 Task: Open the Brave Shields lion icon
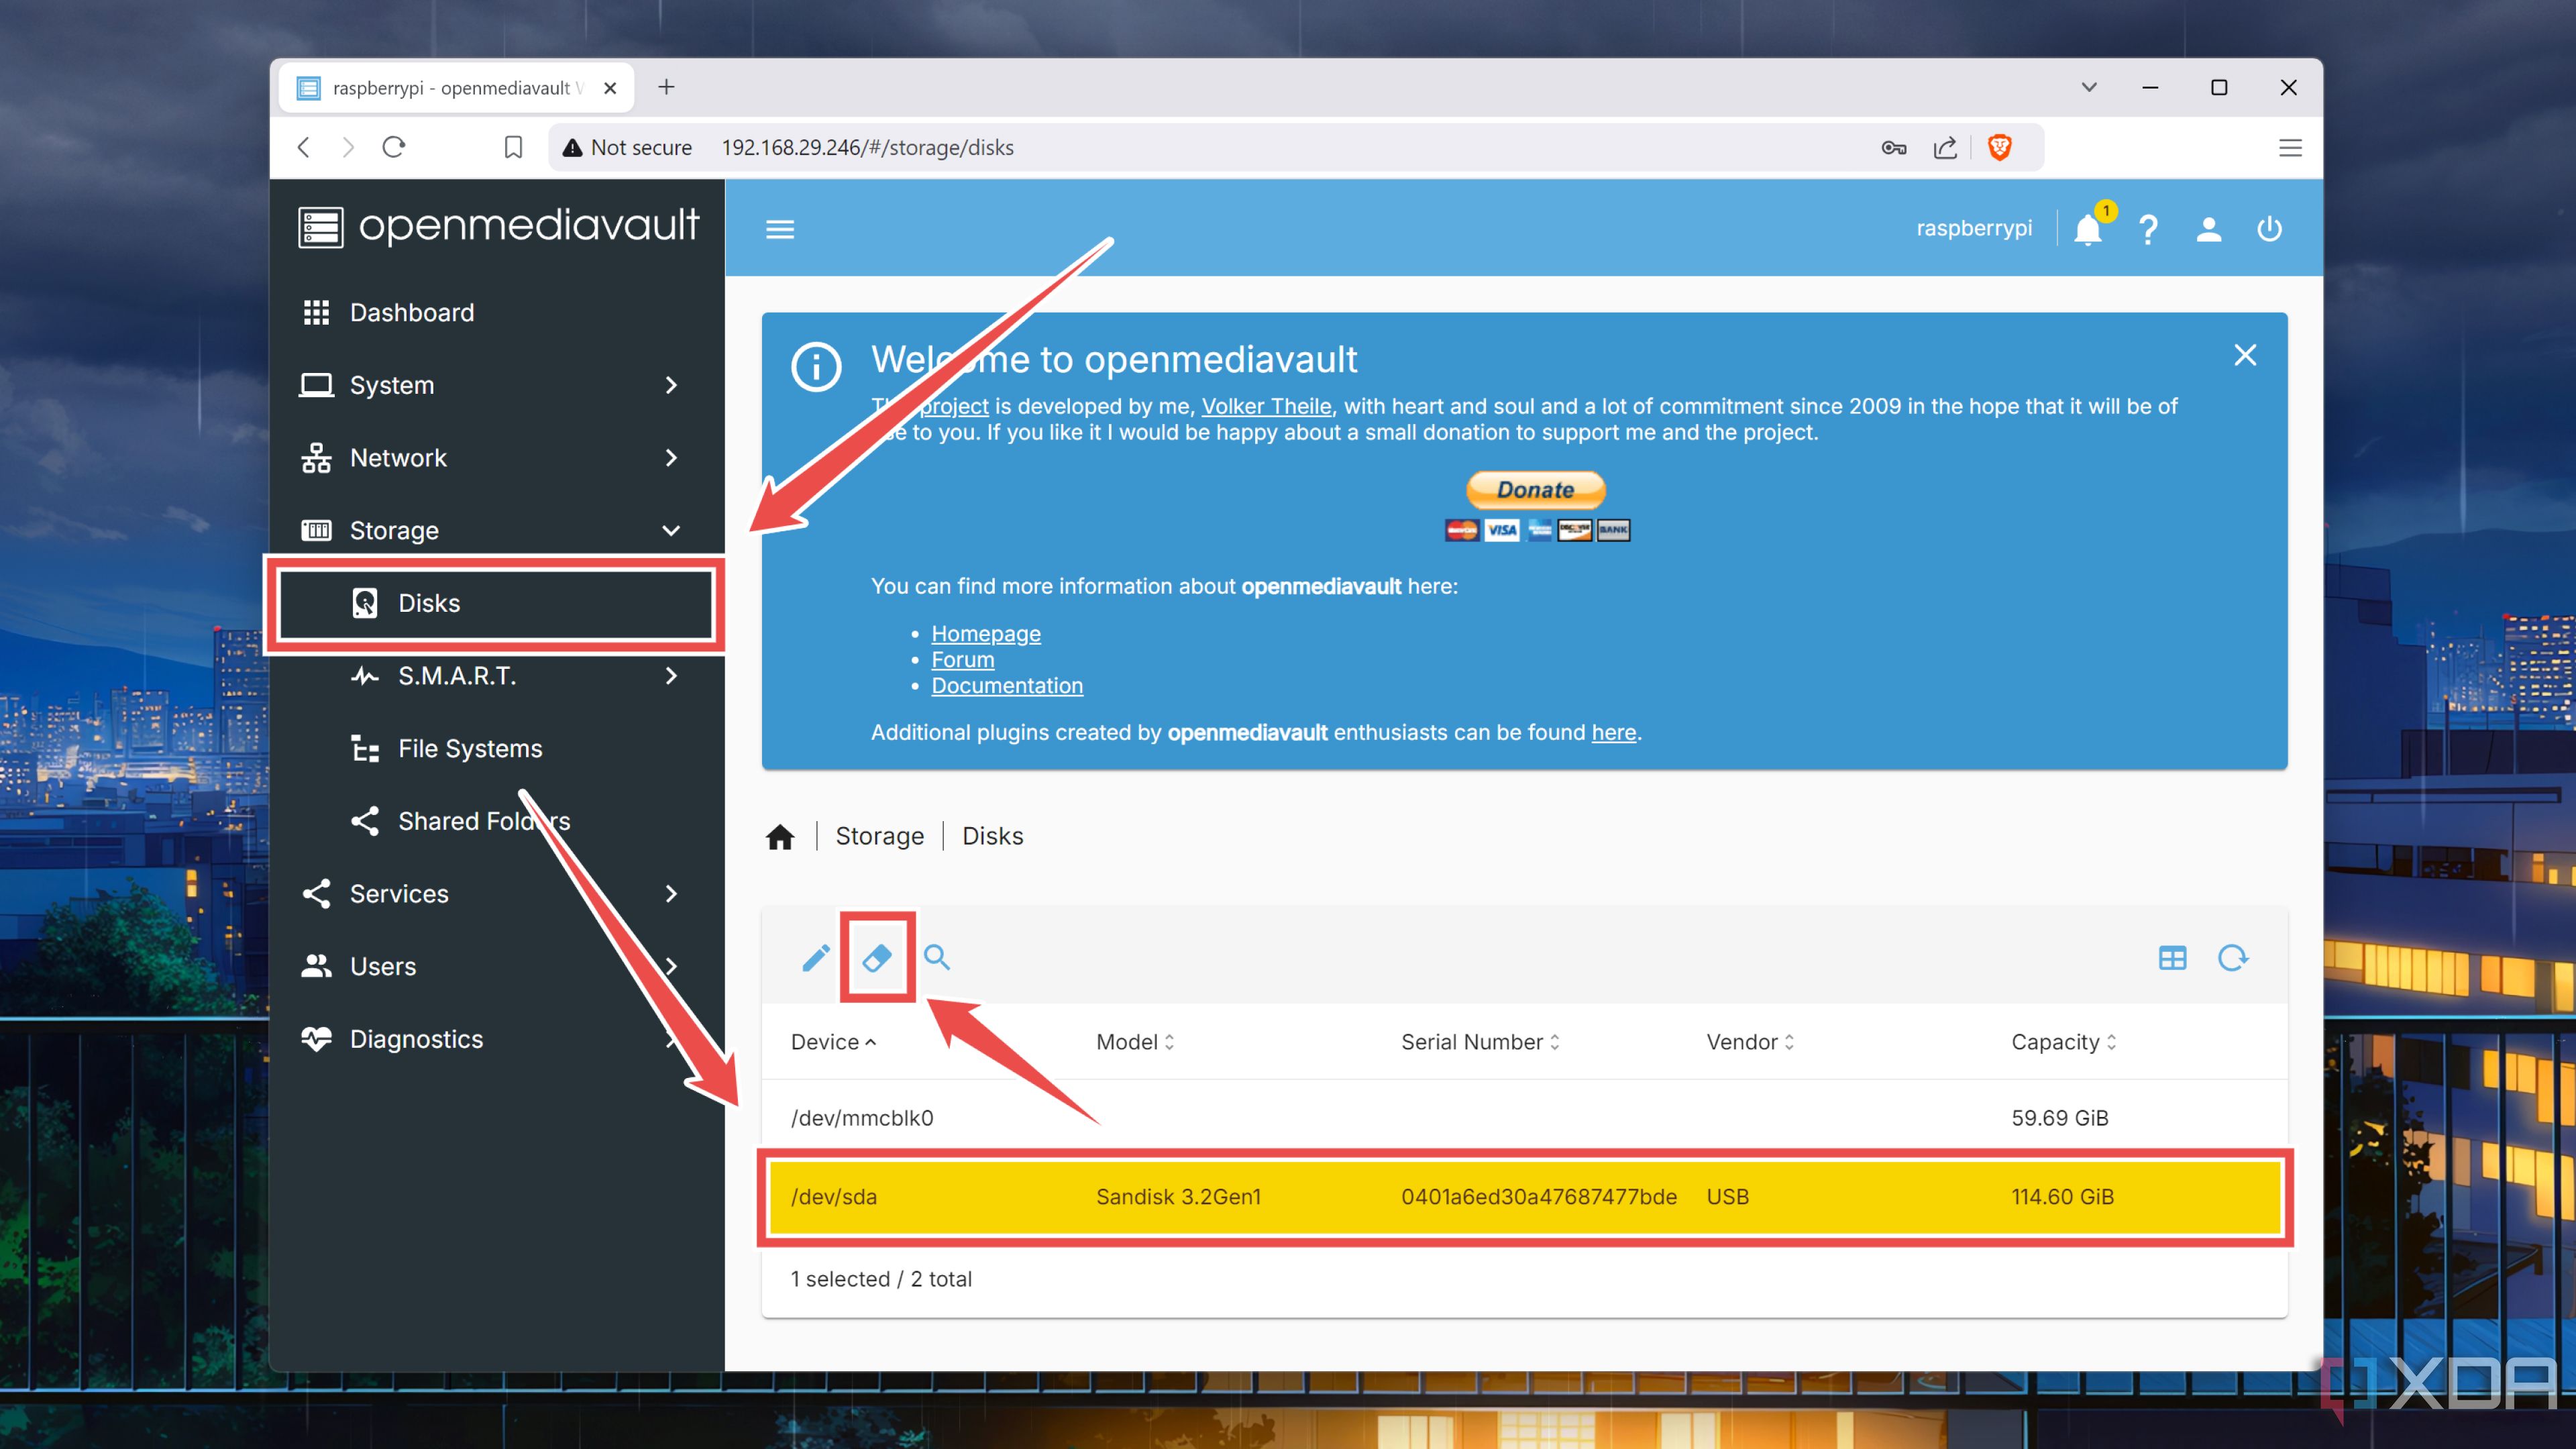1999,147
